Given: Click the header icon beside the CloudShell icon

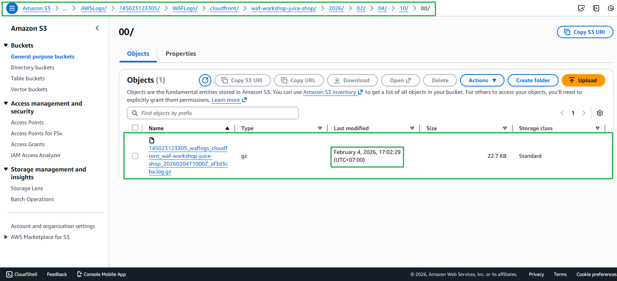Looking at the screenshot, I should pyautogui.click(x=596, y=8).
